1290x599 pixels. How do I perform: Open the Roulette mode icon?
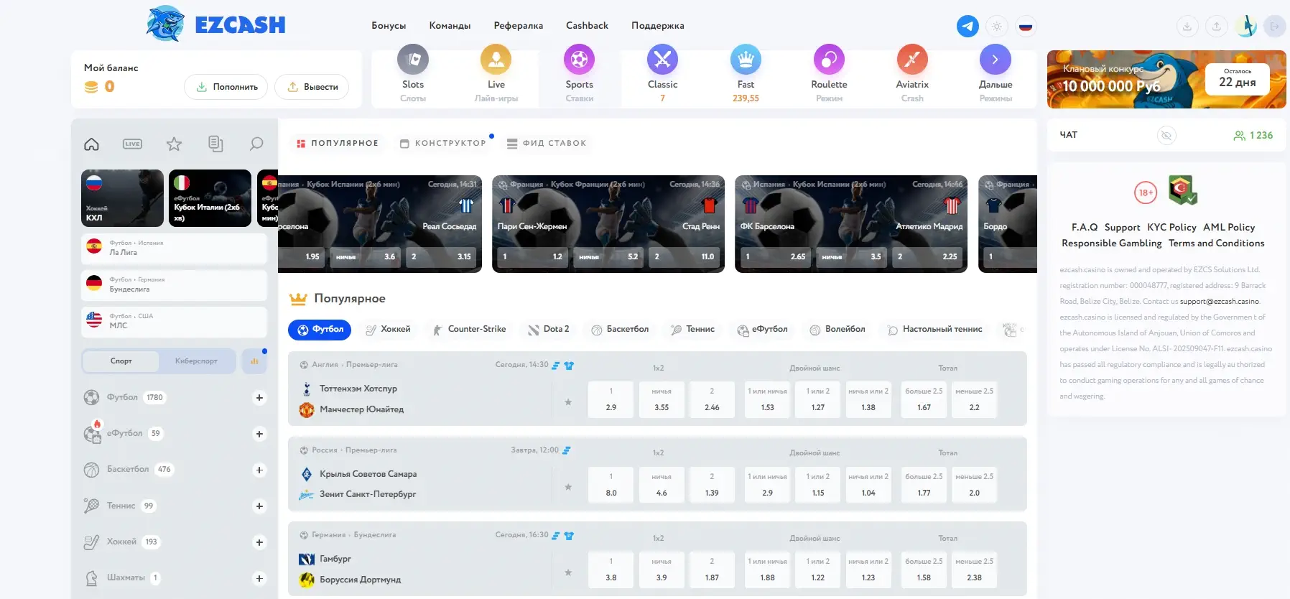click(829, 60)
